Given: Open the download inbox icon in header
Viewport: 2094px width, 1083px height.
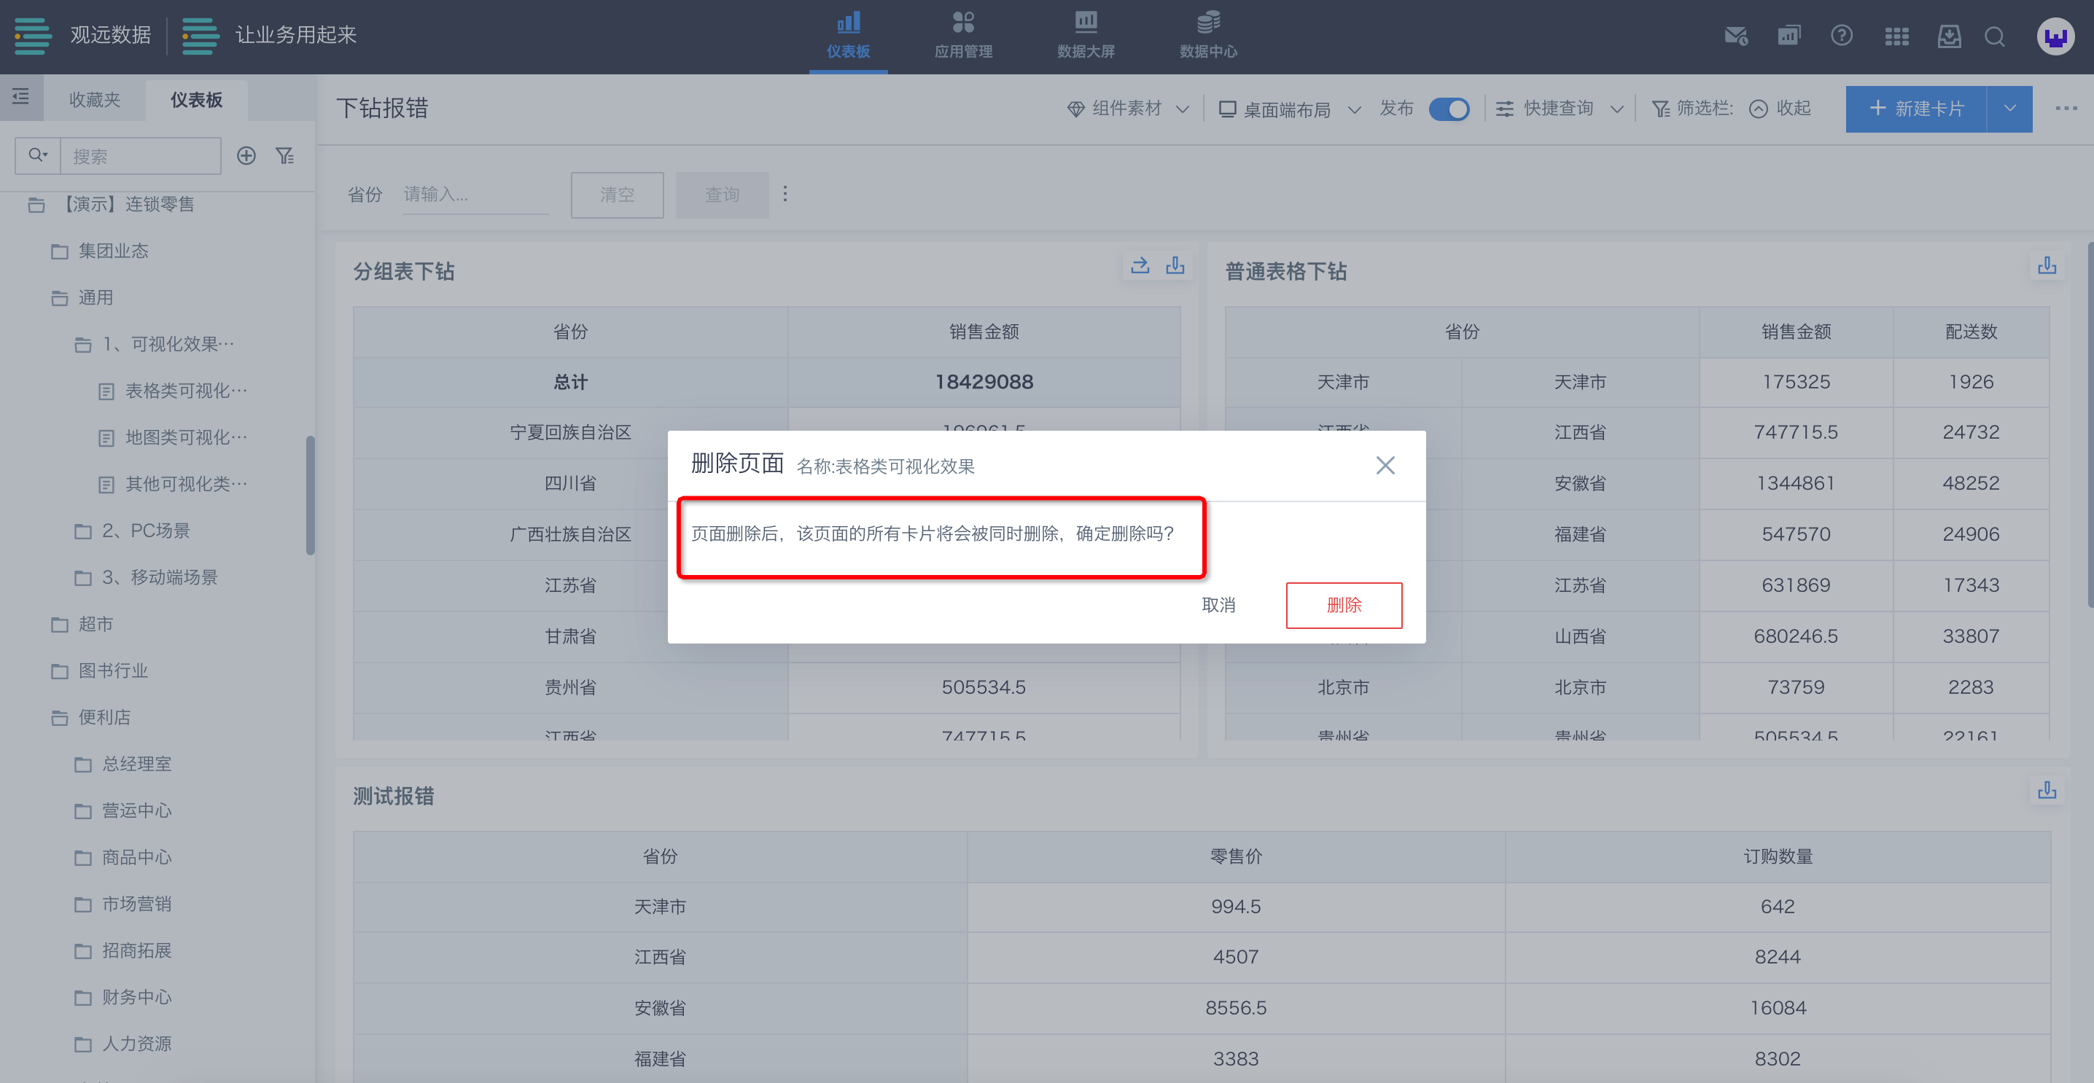Looking at the screenshot, I should point(1950,36).
